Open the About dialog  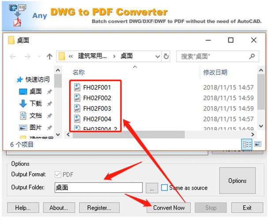(59, 208)
